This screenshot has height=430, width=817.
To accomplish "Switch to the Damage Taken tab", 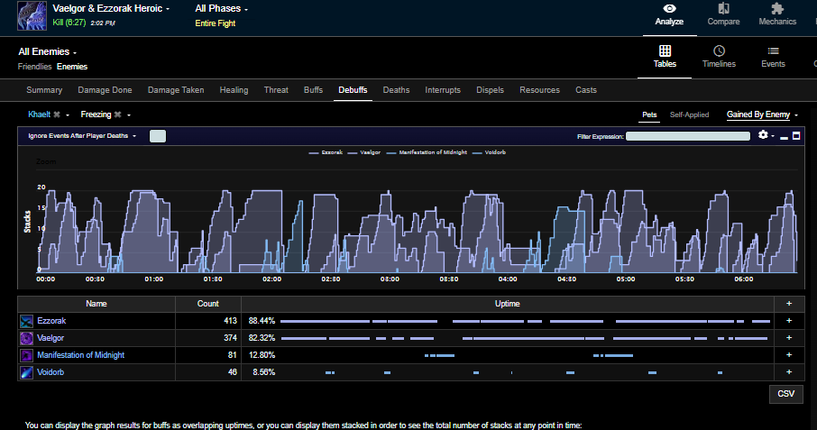I will [x=176, y=90].
